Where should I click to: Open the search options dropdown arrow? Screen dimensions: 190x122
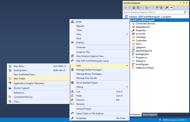click(188, 12)
